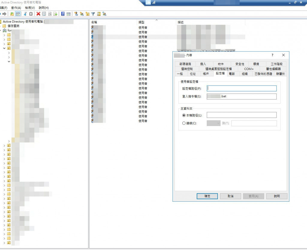Click the 本機路徑 text field
This screenshot has width=307, height=250.
click(242, 115)
